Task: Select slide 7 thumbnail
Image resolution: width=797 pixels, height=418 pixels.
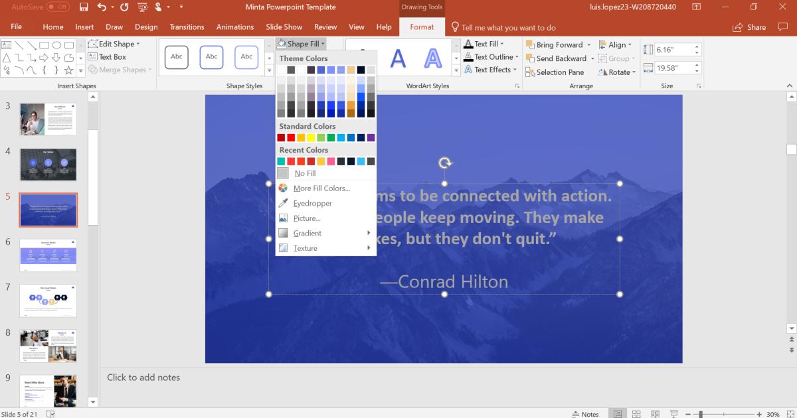Action: point(48,300)
